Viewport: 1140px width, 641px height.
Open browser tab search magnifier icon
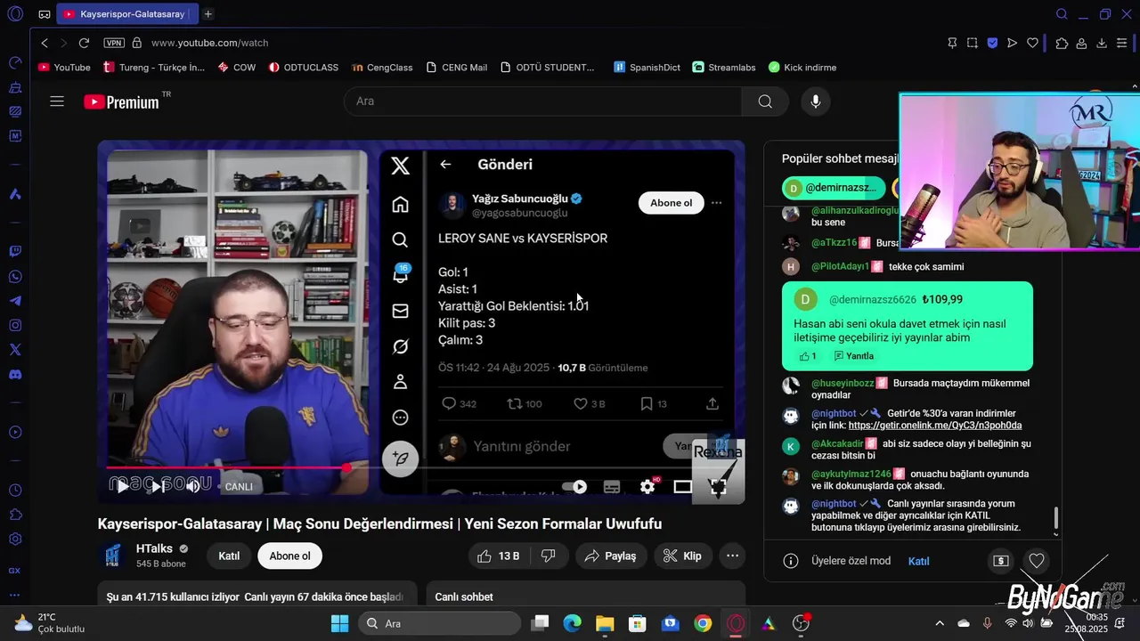coord(1062,14)
